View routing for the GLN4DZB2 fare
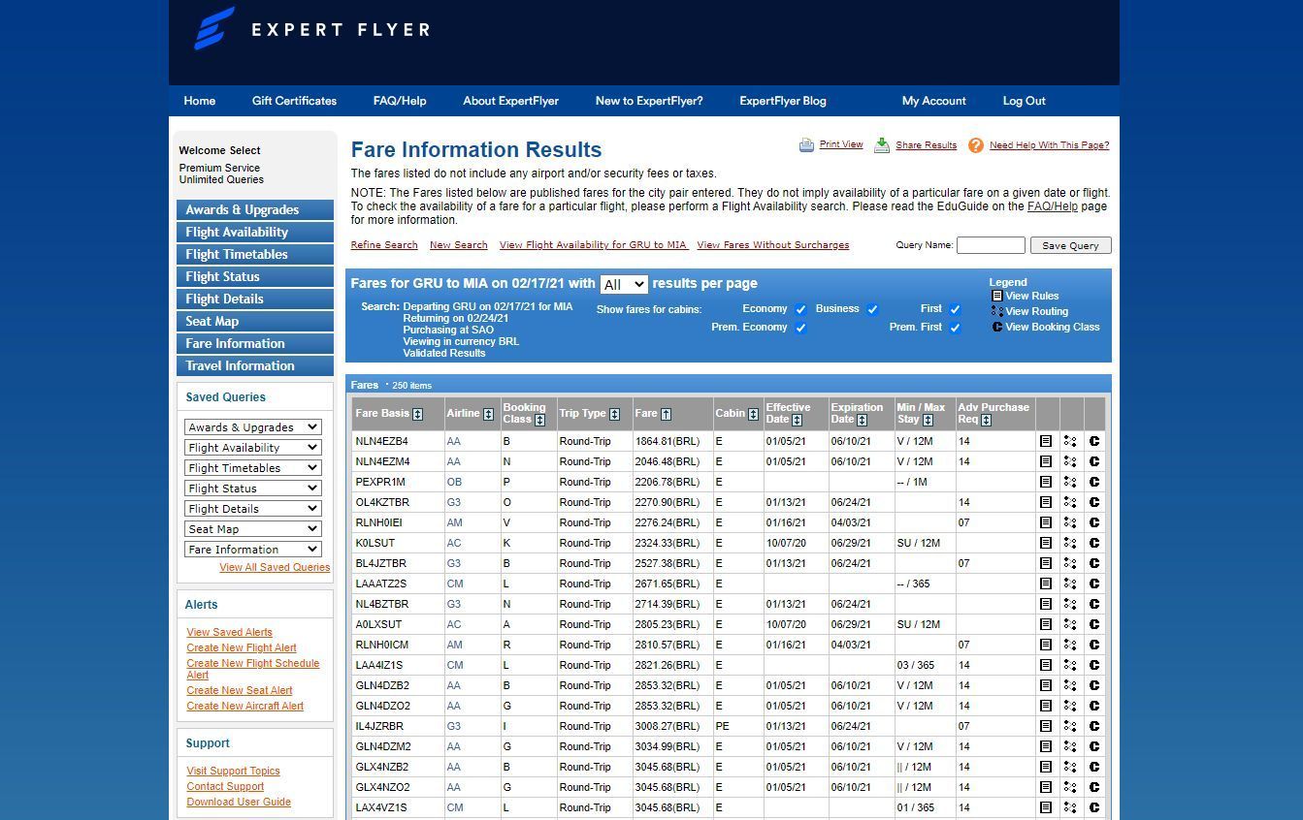The image size is (1303, 820). coord(1070,685)
